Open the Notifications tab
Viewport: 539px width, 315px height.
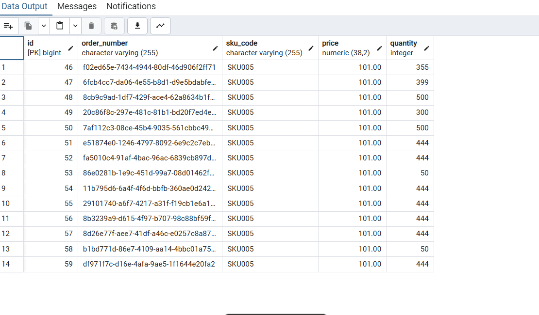131,6
